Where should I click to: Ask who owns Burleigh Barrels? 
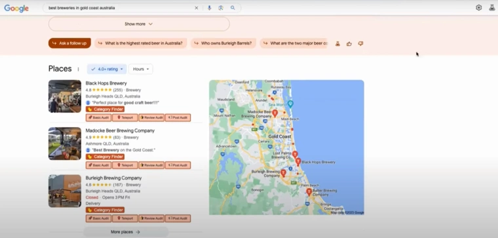223,43
